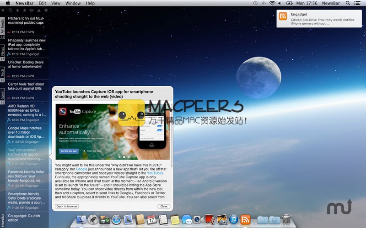Image resolution: width=366 pixels, height=228 pixels.
Task: Click NewsBar menu bar status item at right
Action: coord(331,3)
